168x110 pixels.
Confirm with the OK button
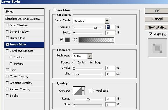pyautogui.click(x=157, y=11)
